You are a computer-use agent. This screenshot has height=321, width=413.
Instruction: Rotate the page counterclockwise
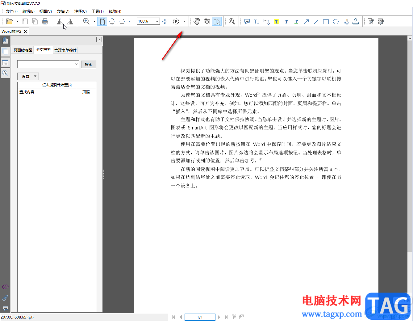point(60,21)
